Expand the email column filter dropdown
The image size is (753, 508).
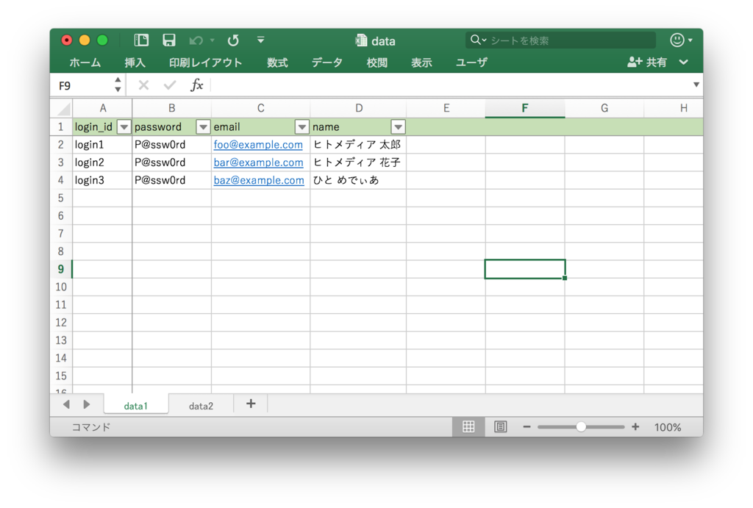click(301, 127)
